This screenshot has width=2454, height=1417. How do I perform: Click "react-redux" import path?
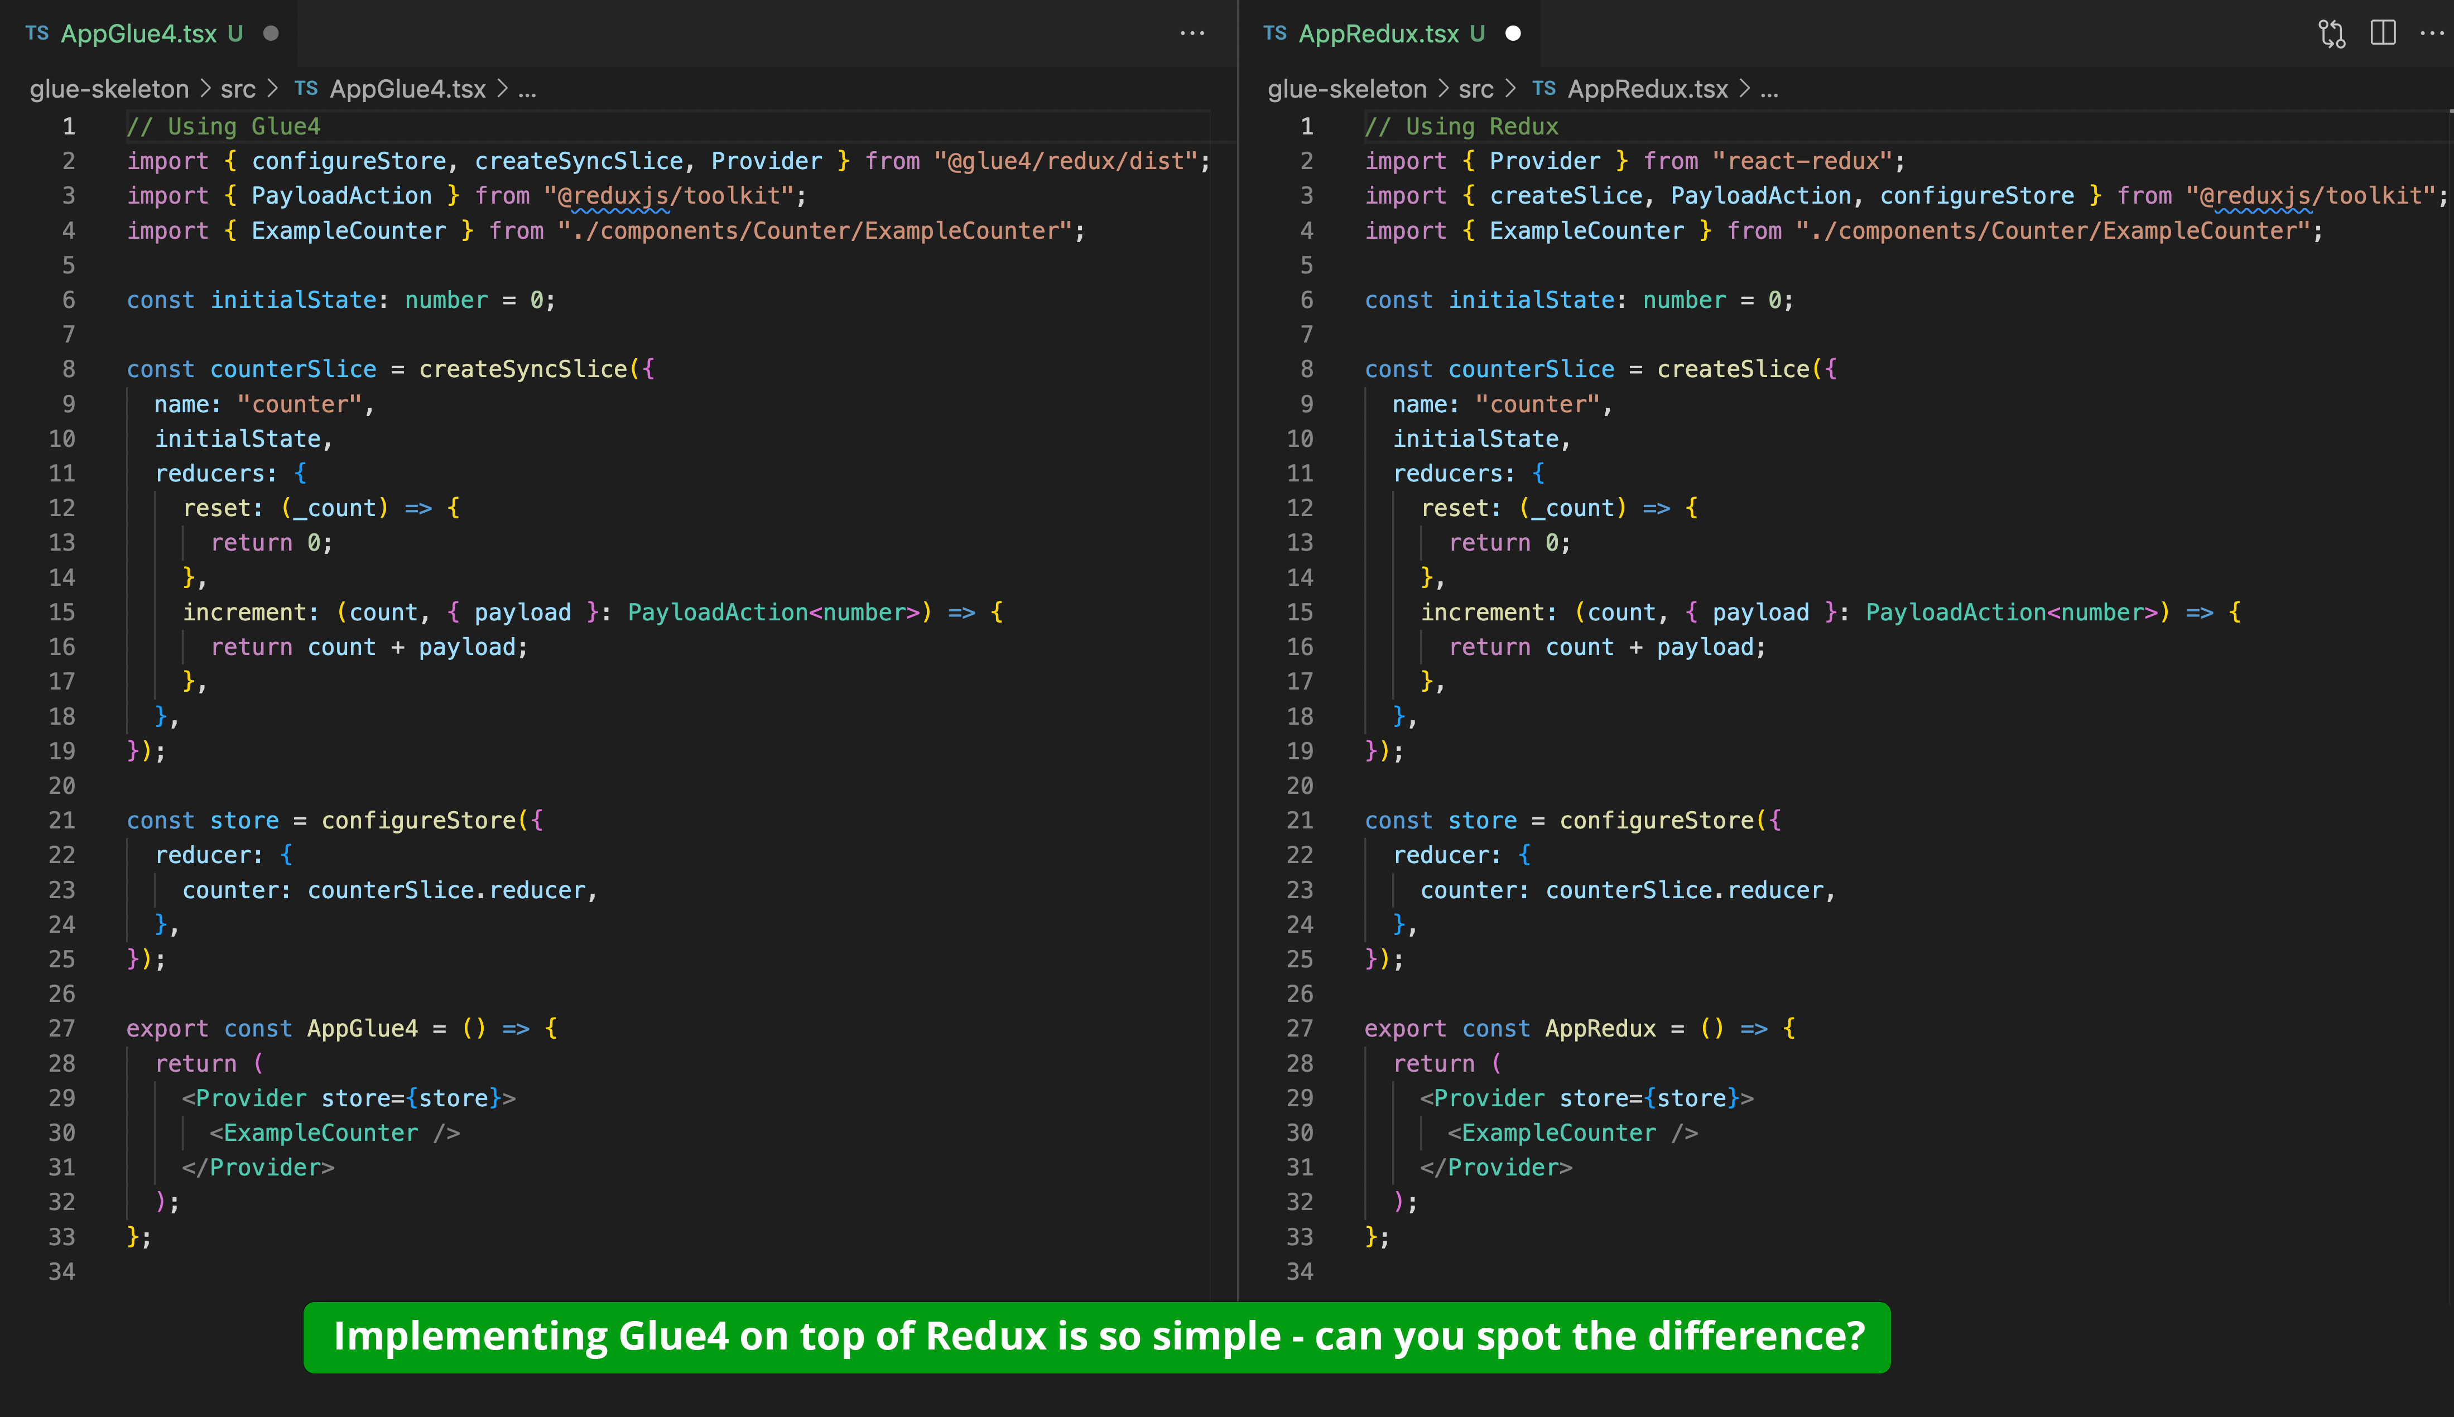click(x=1802, y=161)
